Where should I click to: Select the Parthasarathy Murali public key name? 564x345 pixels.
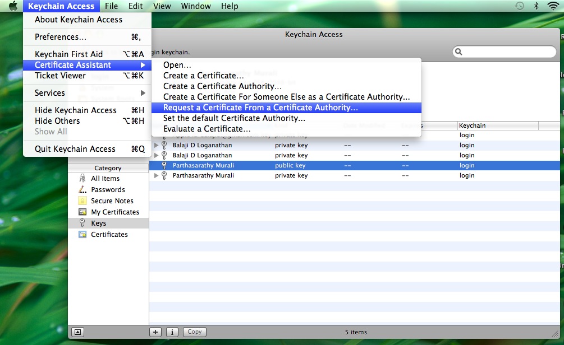[203, 166]
